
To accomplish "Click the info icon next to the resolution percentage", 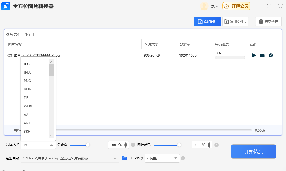I will (133, 145).
